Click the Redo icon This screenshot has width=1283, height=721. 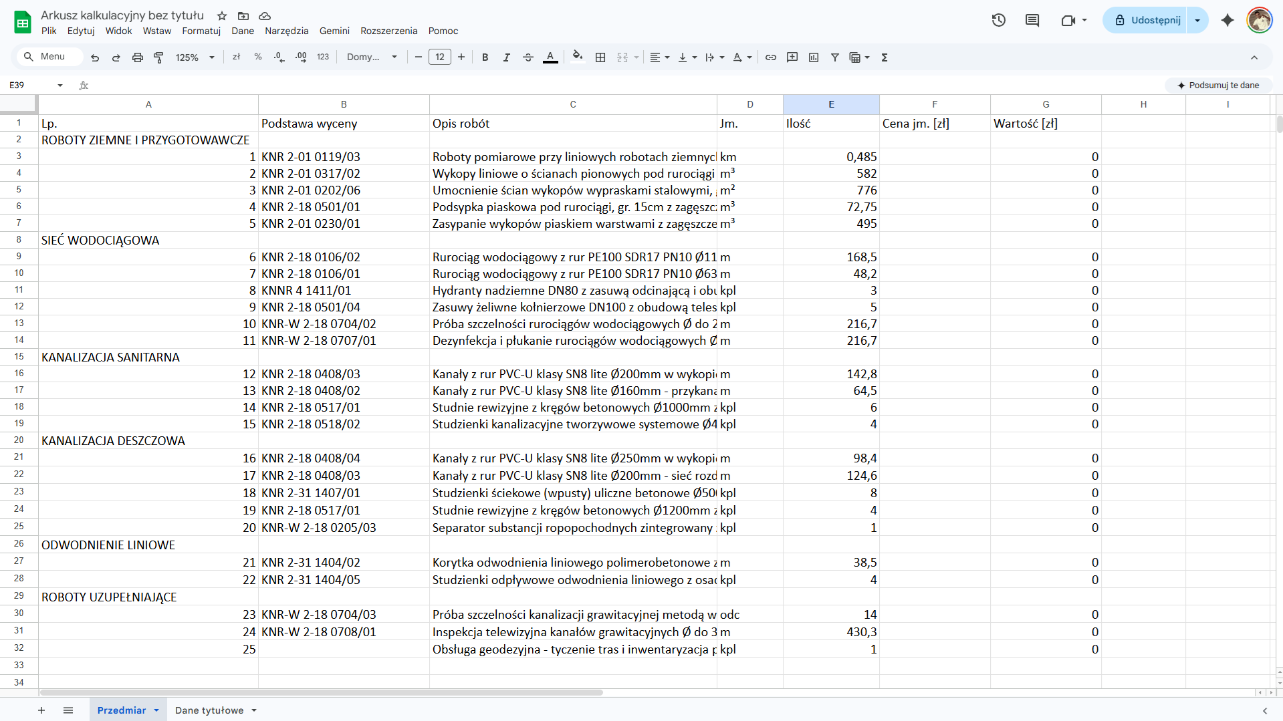click(x=116, y=57)
